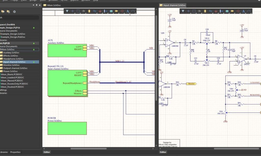Click the Projects panel search field
The width and height of the screenshot is (261, 156).
coord(19,18)
